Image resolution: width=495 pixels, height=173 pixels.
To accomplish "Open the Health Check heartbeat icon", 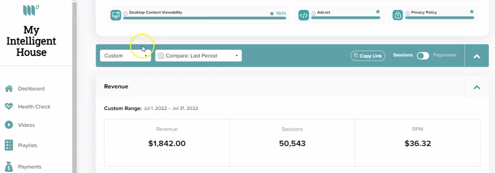I will click(9, 107).
